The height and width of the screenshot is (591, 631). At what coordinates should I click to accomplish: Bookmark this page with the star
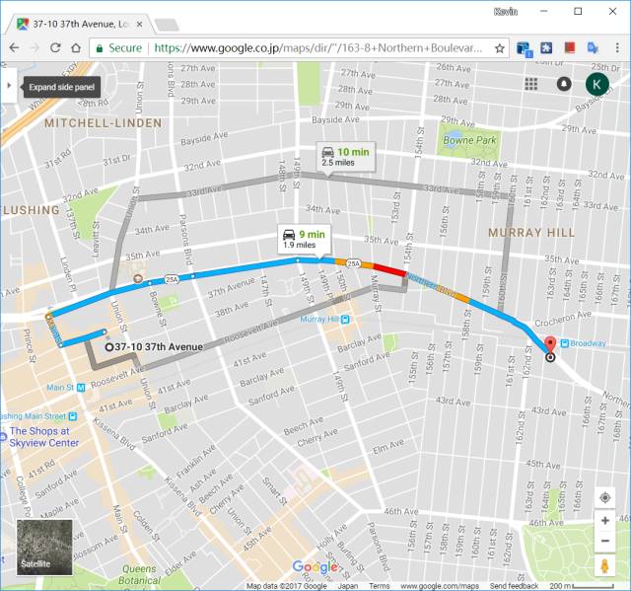pos(500,48)
